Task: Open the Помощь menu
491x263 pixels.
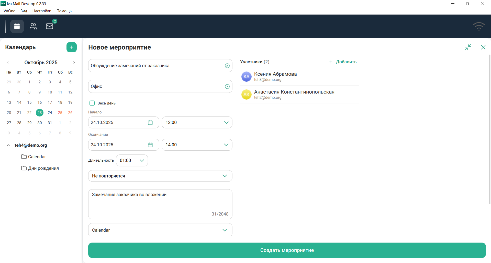Action: pyautogui.click(x=64, y=11)
